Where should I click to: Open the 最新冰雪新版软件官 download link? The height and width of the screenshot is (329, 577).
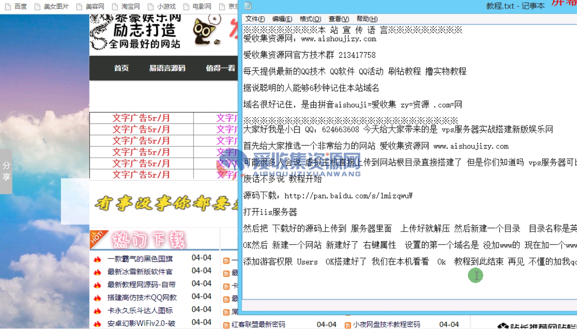tap(140, 272)
